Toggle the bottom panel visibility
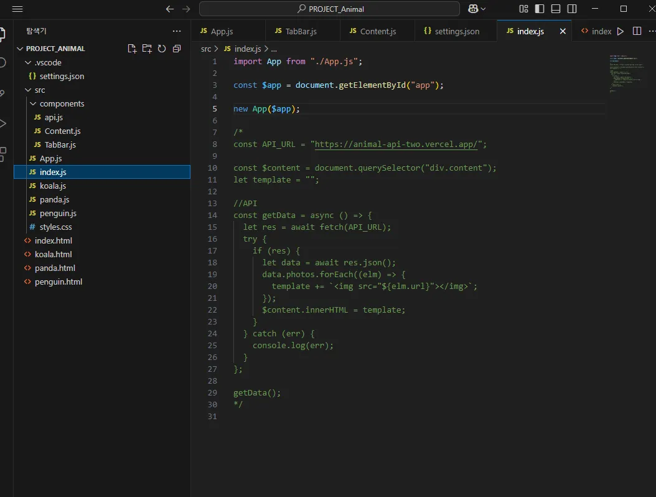The image size is (656, 497). click(556, 9)
